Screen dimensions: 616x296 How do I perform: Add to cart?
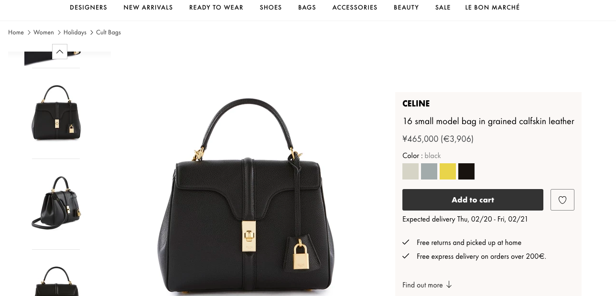point(473,200)
